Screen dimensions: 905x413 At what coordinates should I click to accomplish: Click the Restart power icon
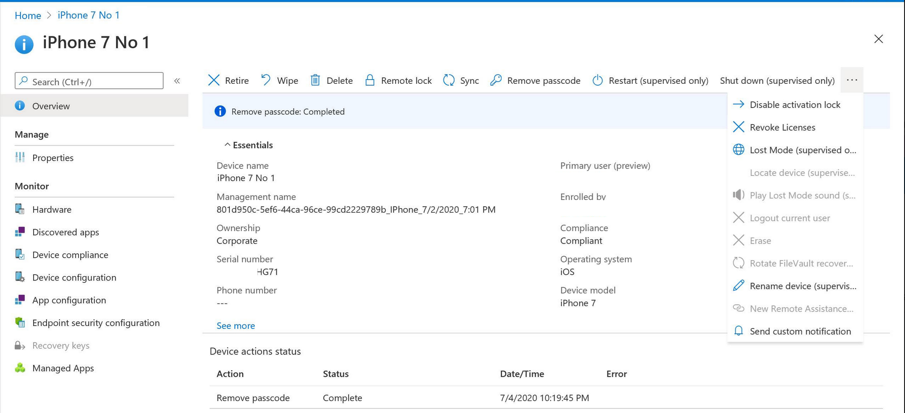[x=597, y=80]
